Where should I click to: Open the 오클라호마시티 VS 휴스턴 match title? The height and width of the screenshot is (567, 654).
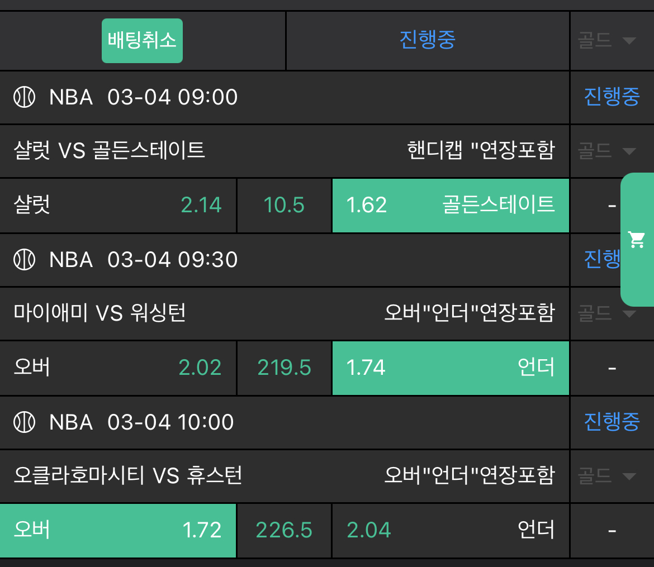pyautogui.click(x=128, y=476)
